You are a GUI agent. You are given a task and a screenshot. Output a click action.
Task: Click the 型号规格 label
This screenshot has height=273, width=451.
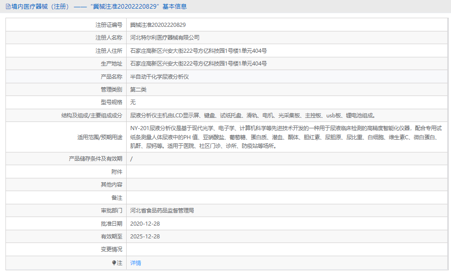point(111,102)
